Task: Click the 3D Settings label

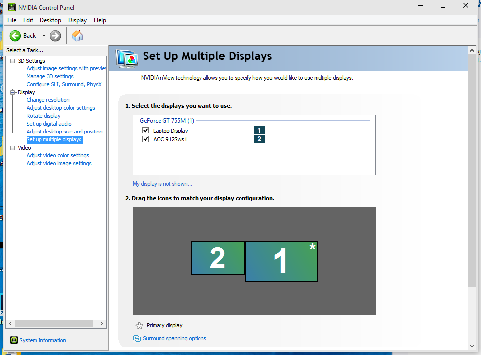Action: (x=32, y=61)
